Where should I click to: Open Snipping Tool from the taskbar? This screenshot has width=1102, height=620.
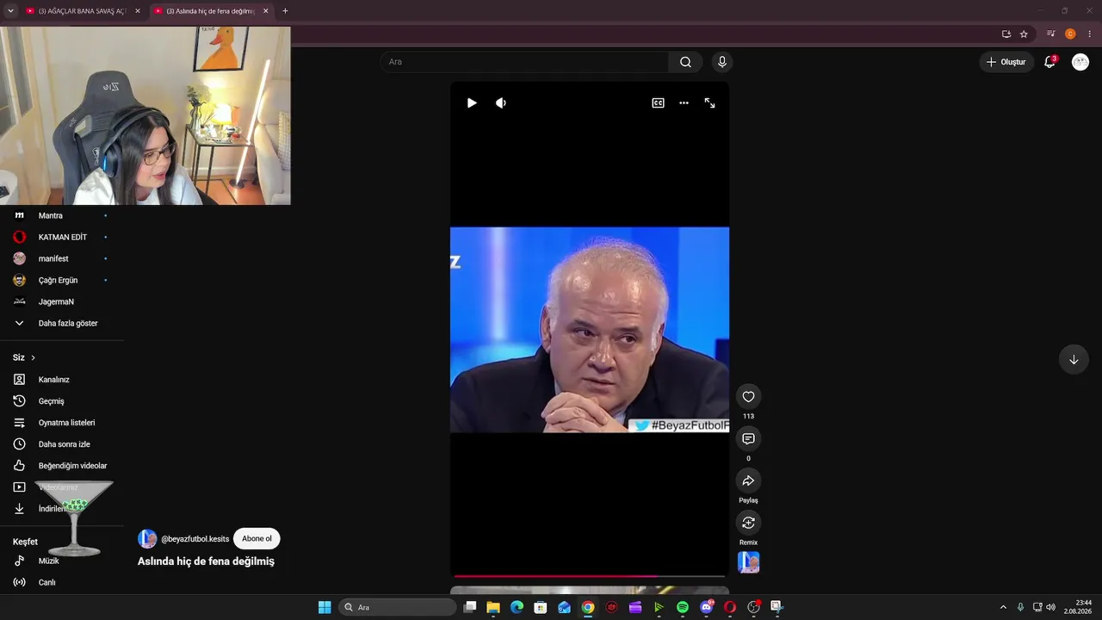pyautogui.click(x=777, y=607)
